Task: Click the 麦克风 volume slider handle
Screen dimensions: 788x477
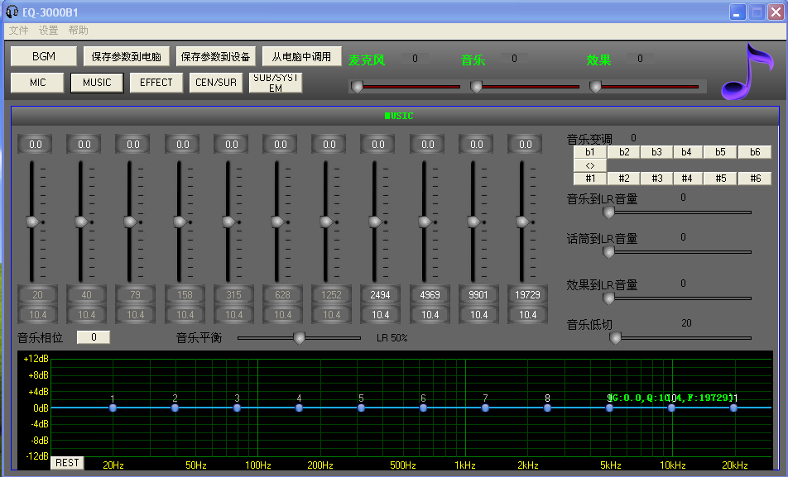Action: click(x=357, y=87)
